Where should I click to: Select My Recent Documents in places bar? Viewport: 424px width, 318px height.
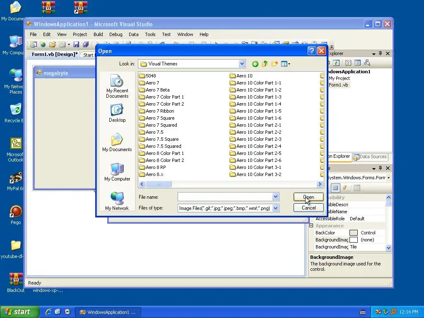click(117, 86)
